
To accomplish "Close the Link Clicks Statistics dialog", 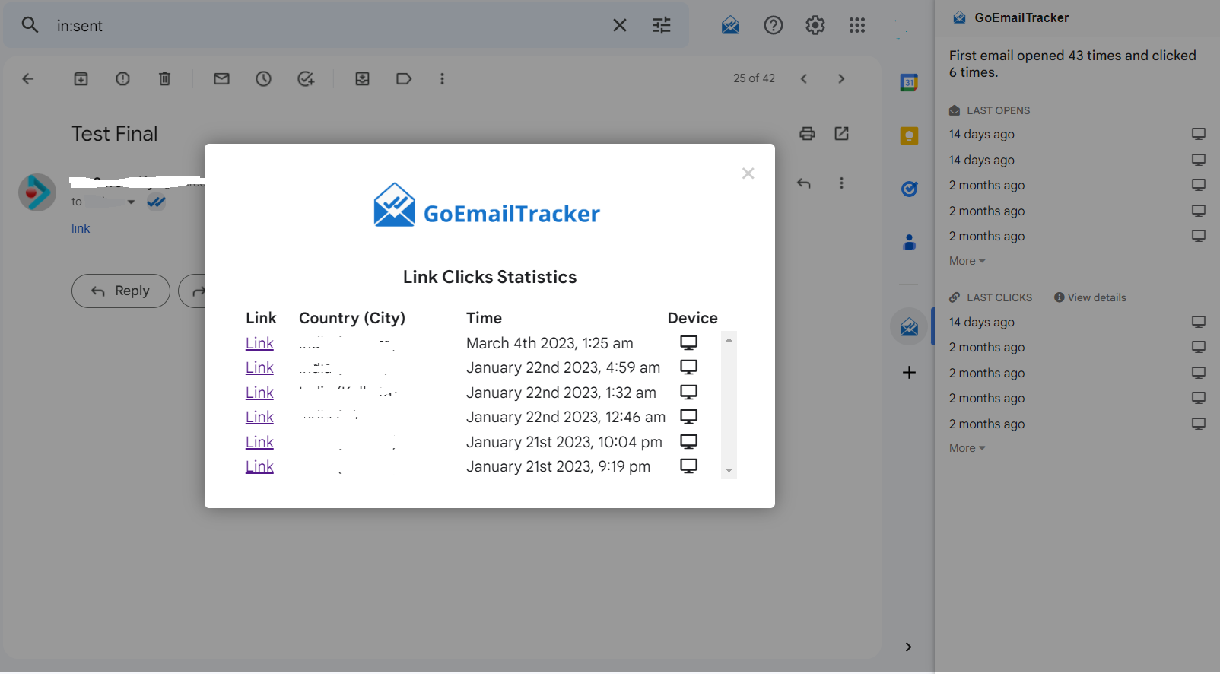I will (x=748, y=173).
